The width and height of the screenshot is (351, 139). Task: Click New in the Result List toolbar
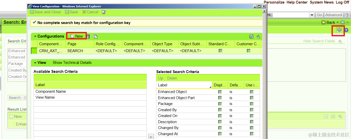click(16, 117)
